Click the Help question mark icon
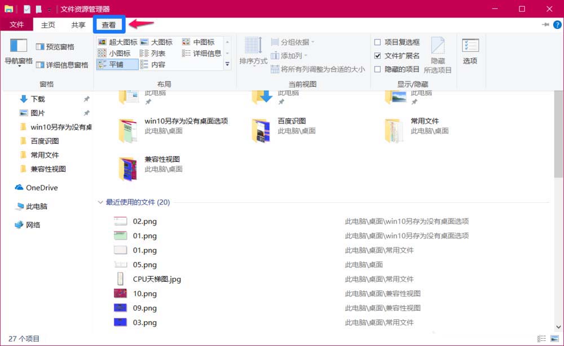Screen dimensions: 564x346 click(x=557, y=25)
